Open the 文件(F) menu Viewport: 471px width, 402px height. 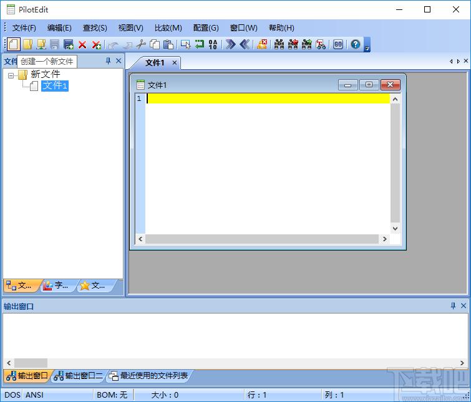click(x=24, y=28)
